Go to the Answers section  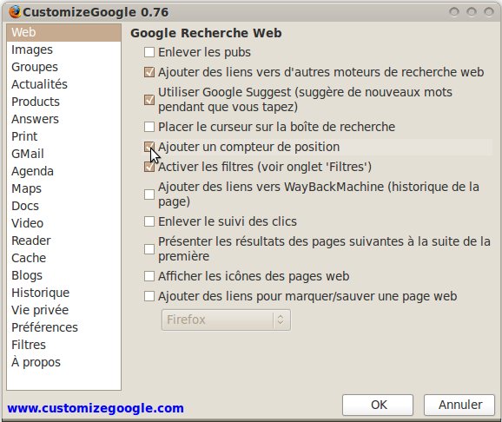coord(63,119)
